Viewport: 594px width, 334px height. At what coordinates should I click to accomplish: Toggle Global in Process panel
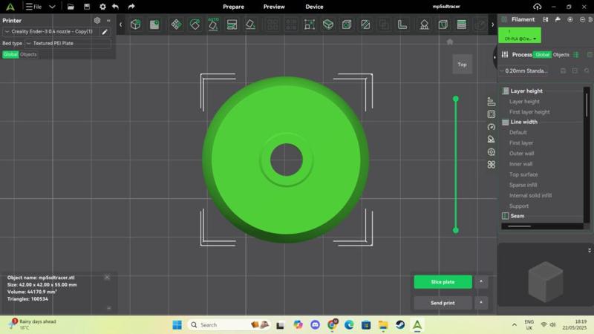(x=542, y=54)
